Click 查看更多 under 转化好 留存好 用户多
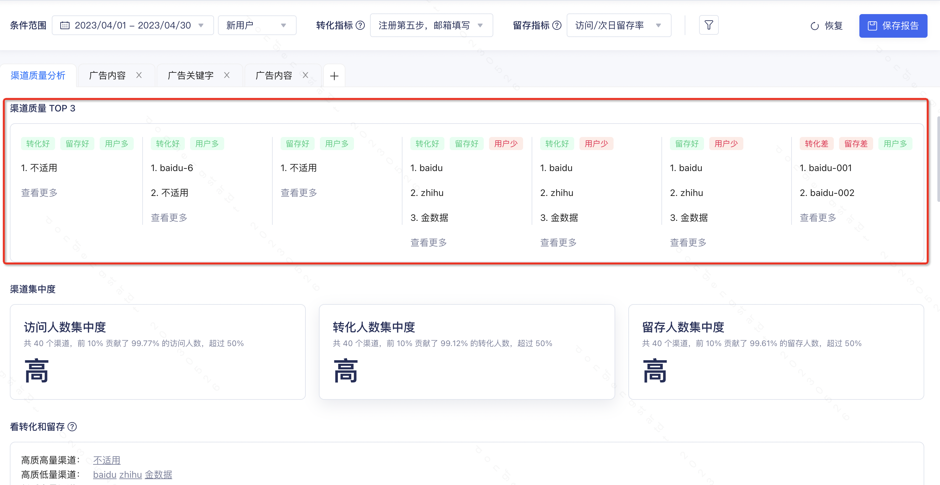Screen dimensions: 940x485 click(39, 193)
